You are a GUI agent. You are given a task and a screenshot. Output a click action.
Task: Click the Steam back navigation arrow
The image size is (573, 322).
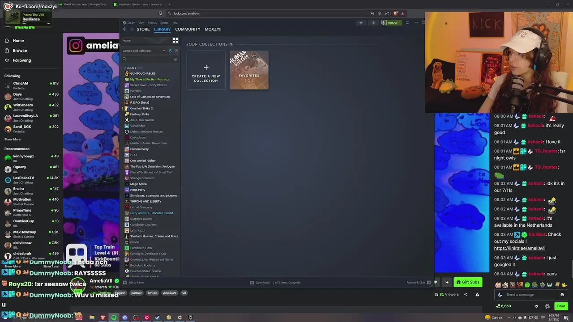click(125, 29)
